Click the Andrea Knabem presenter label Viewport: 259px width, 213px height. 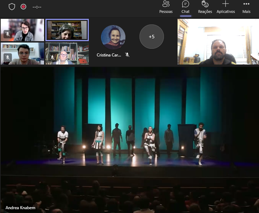point(20,208)
